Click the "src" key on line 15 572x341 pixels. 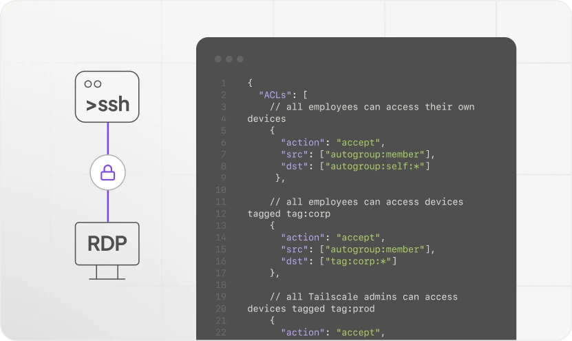coord(295,249)
